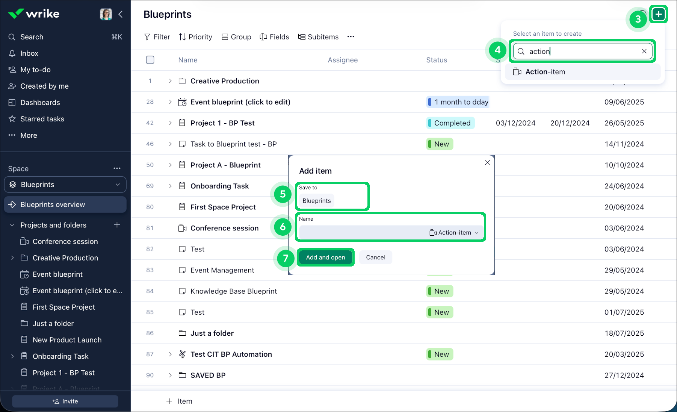This screenshot has width=677, height=412.
Task: Close the Add item dialog
Action: click(487, 162)
